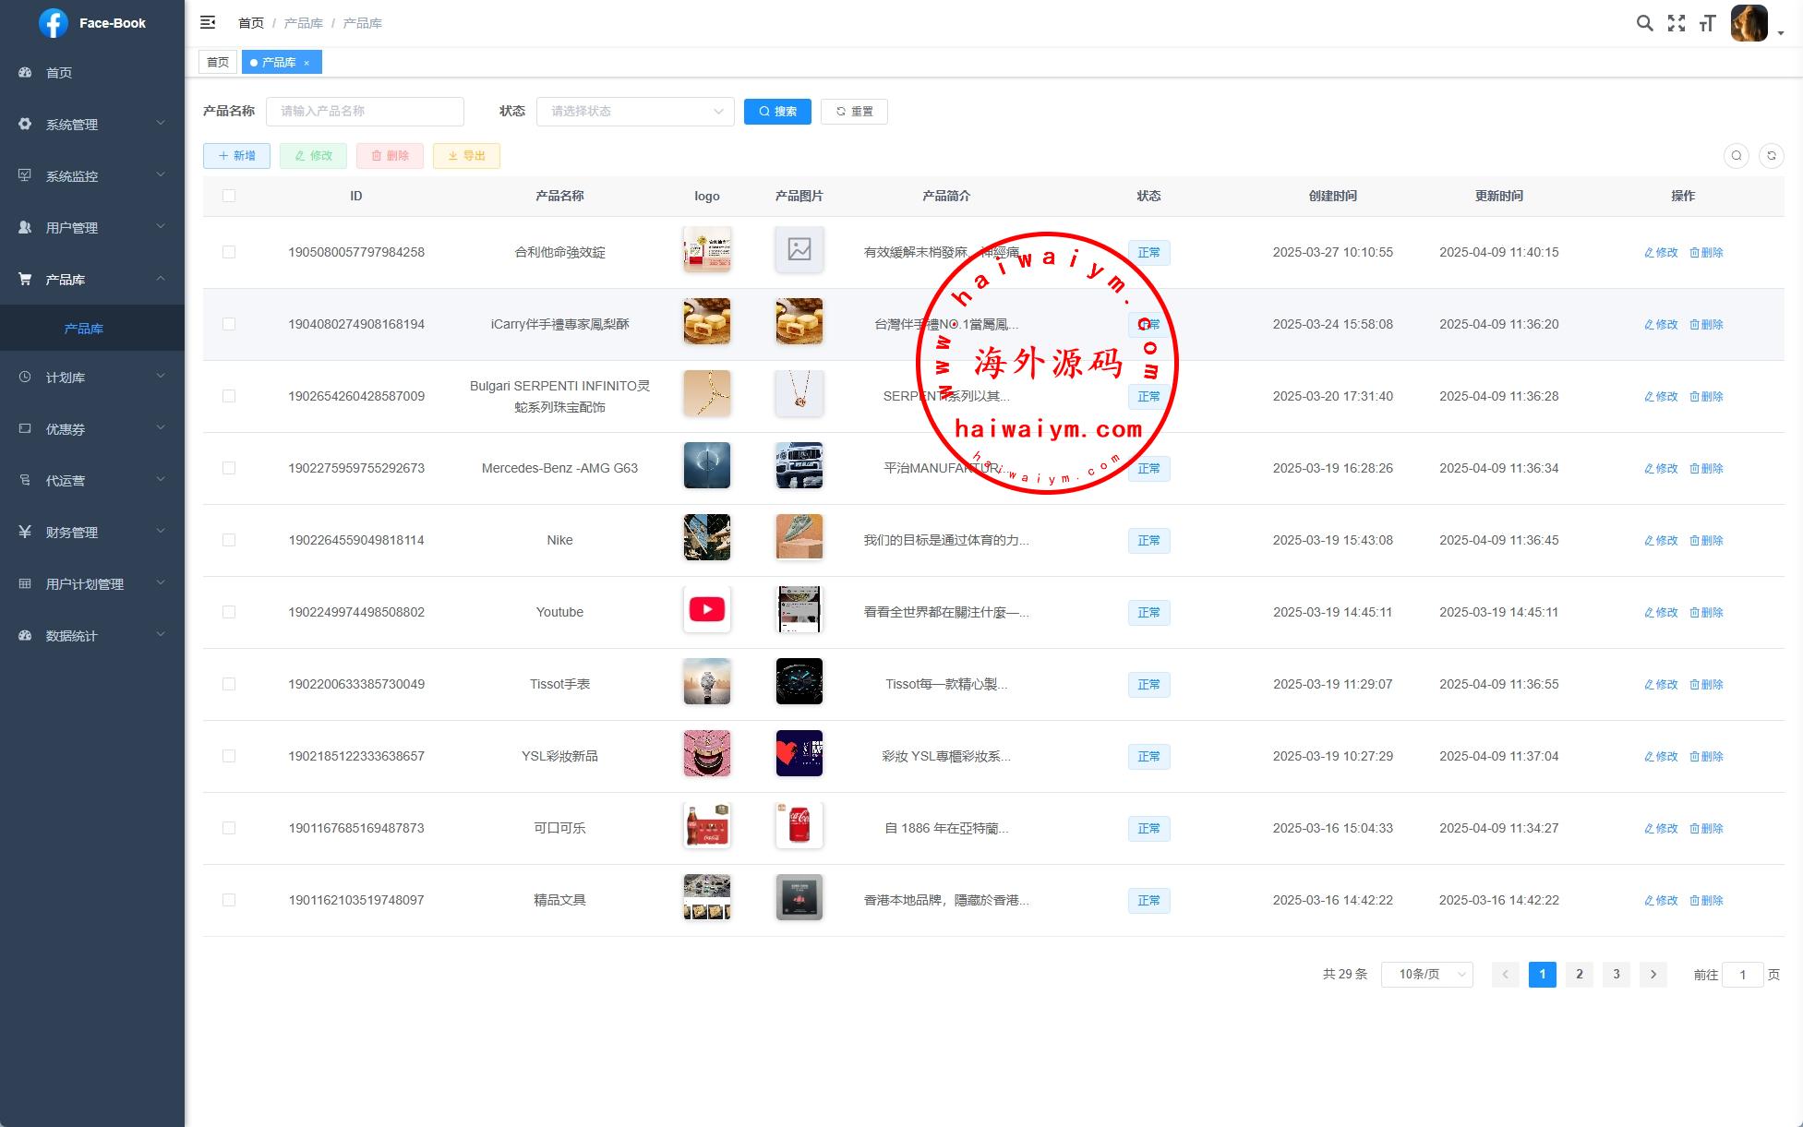Click the user avatar in header
1803x1127 pixels.
tap(1749, 23)
